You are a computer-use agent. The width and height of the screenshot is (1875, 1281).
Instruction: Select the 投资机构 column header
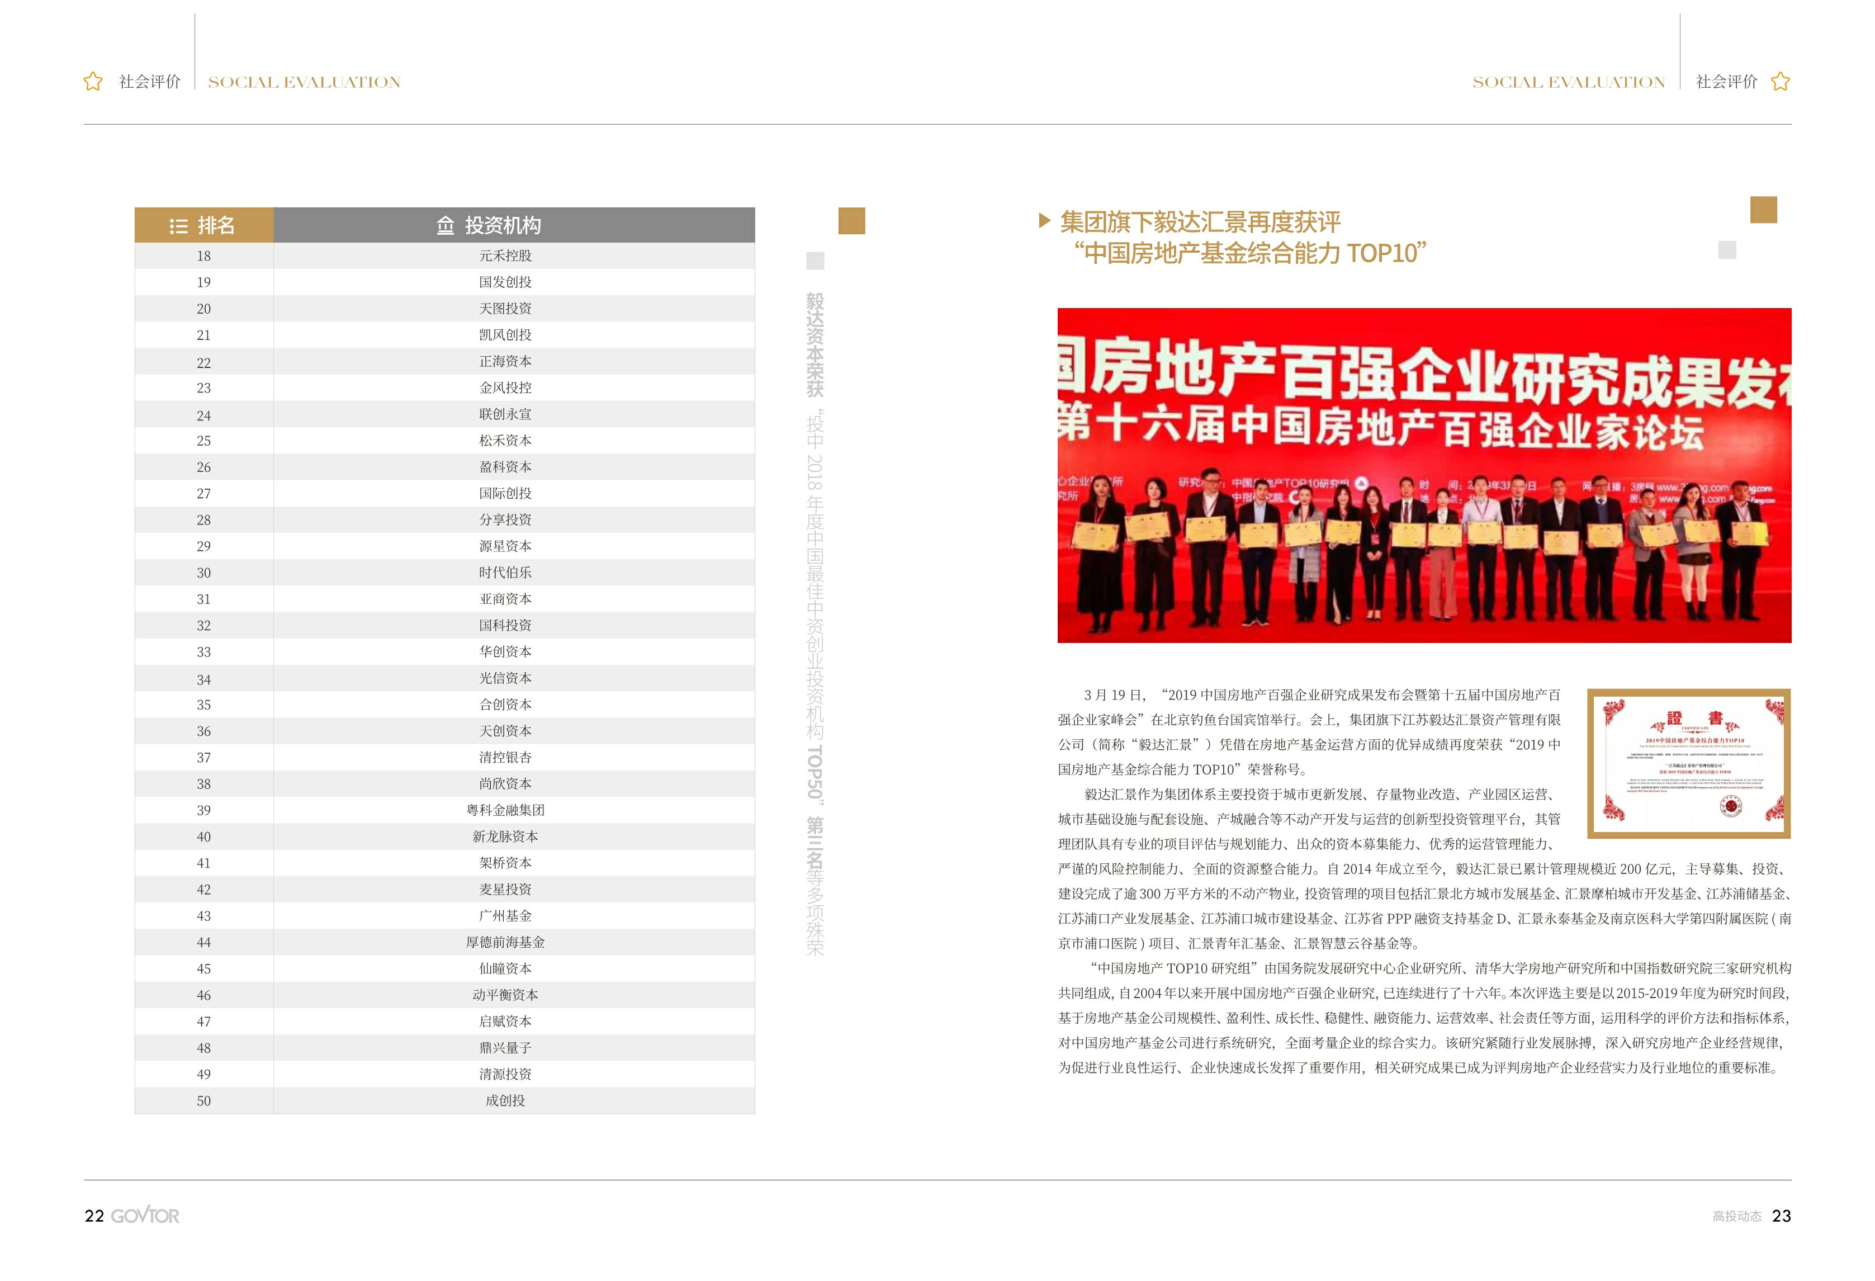coord(514,225)
